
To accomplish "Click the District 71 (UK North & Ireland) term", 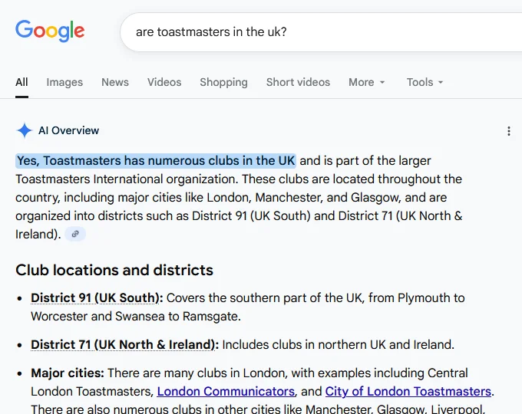I will 124,344.
